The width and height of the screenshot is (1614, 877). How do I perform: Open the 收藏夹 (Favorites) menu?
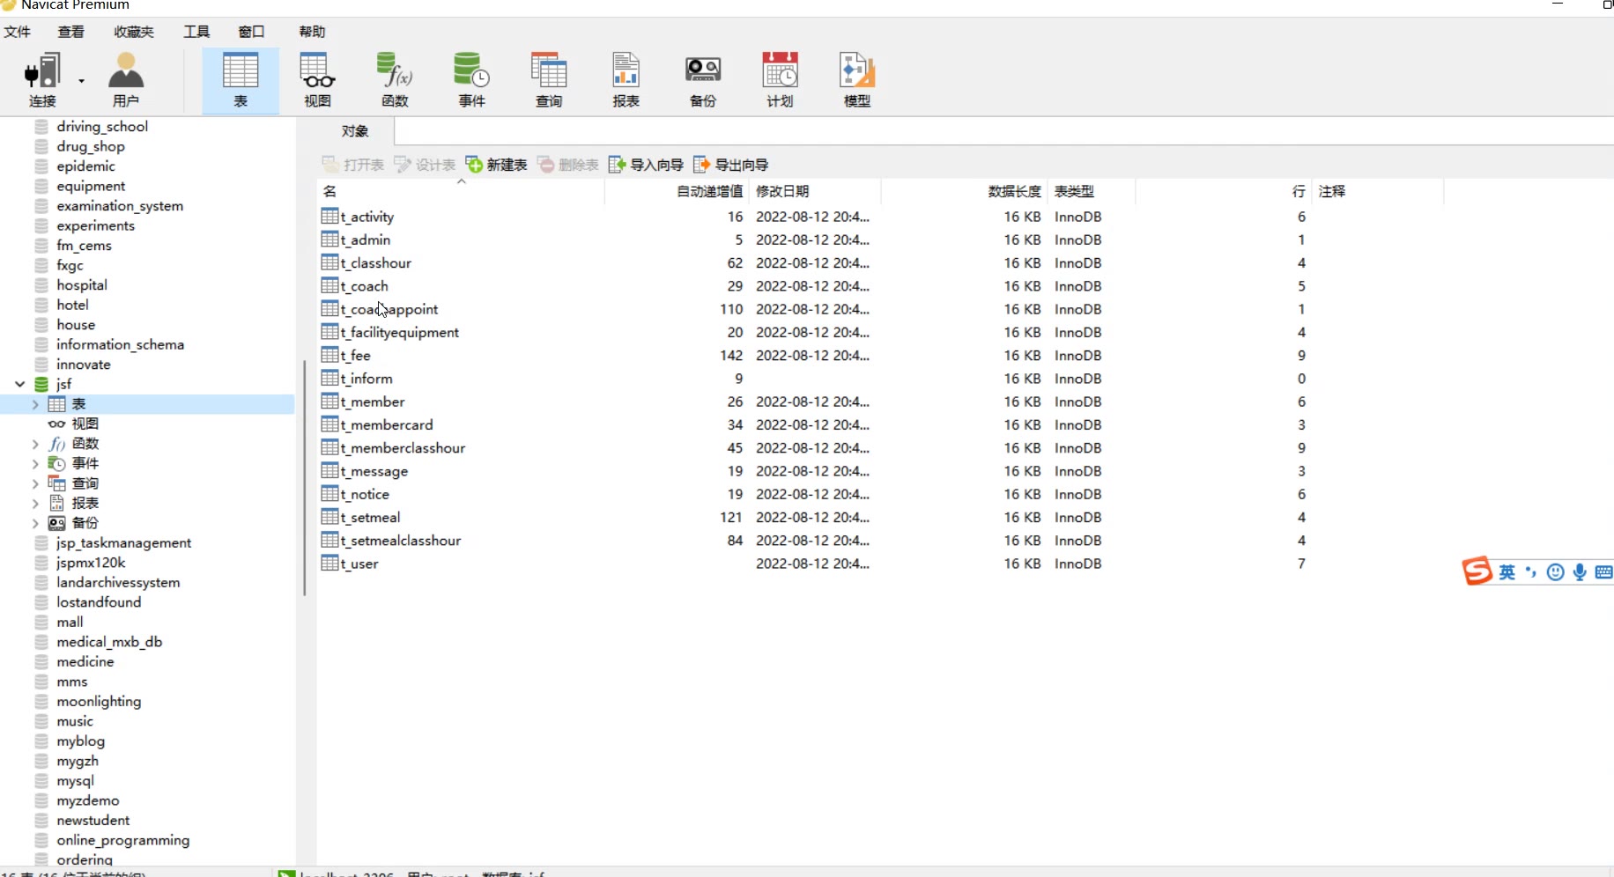tap(134, 32)
